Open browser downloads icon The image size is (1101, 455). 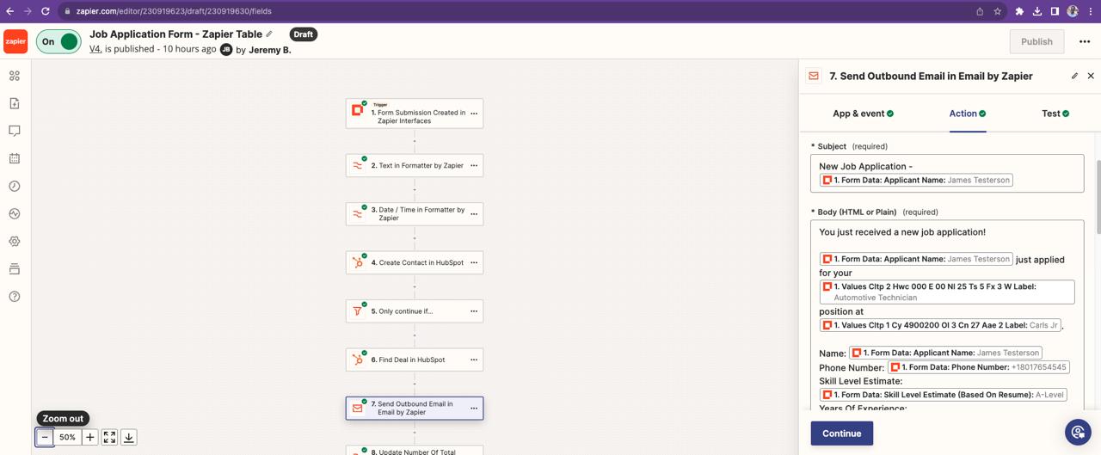[1037, 11]
